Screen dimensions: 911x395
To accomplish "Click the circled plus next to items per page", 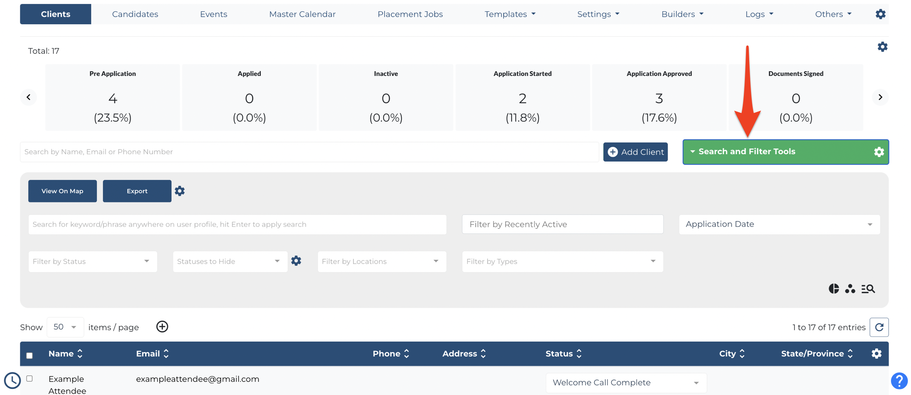I will (162, 326).
